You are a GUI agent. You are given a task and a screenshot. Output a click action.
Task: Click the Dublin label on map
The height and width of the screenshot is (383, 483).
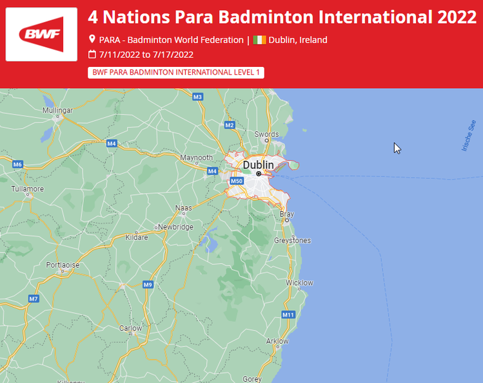(258, 165)
